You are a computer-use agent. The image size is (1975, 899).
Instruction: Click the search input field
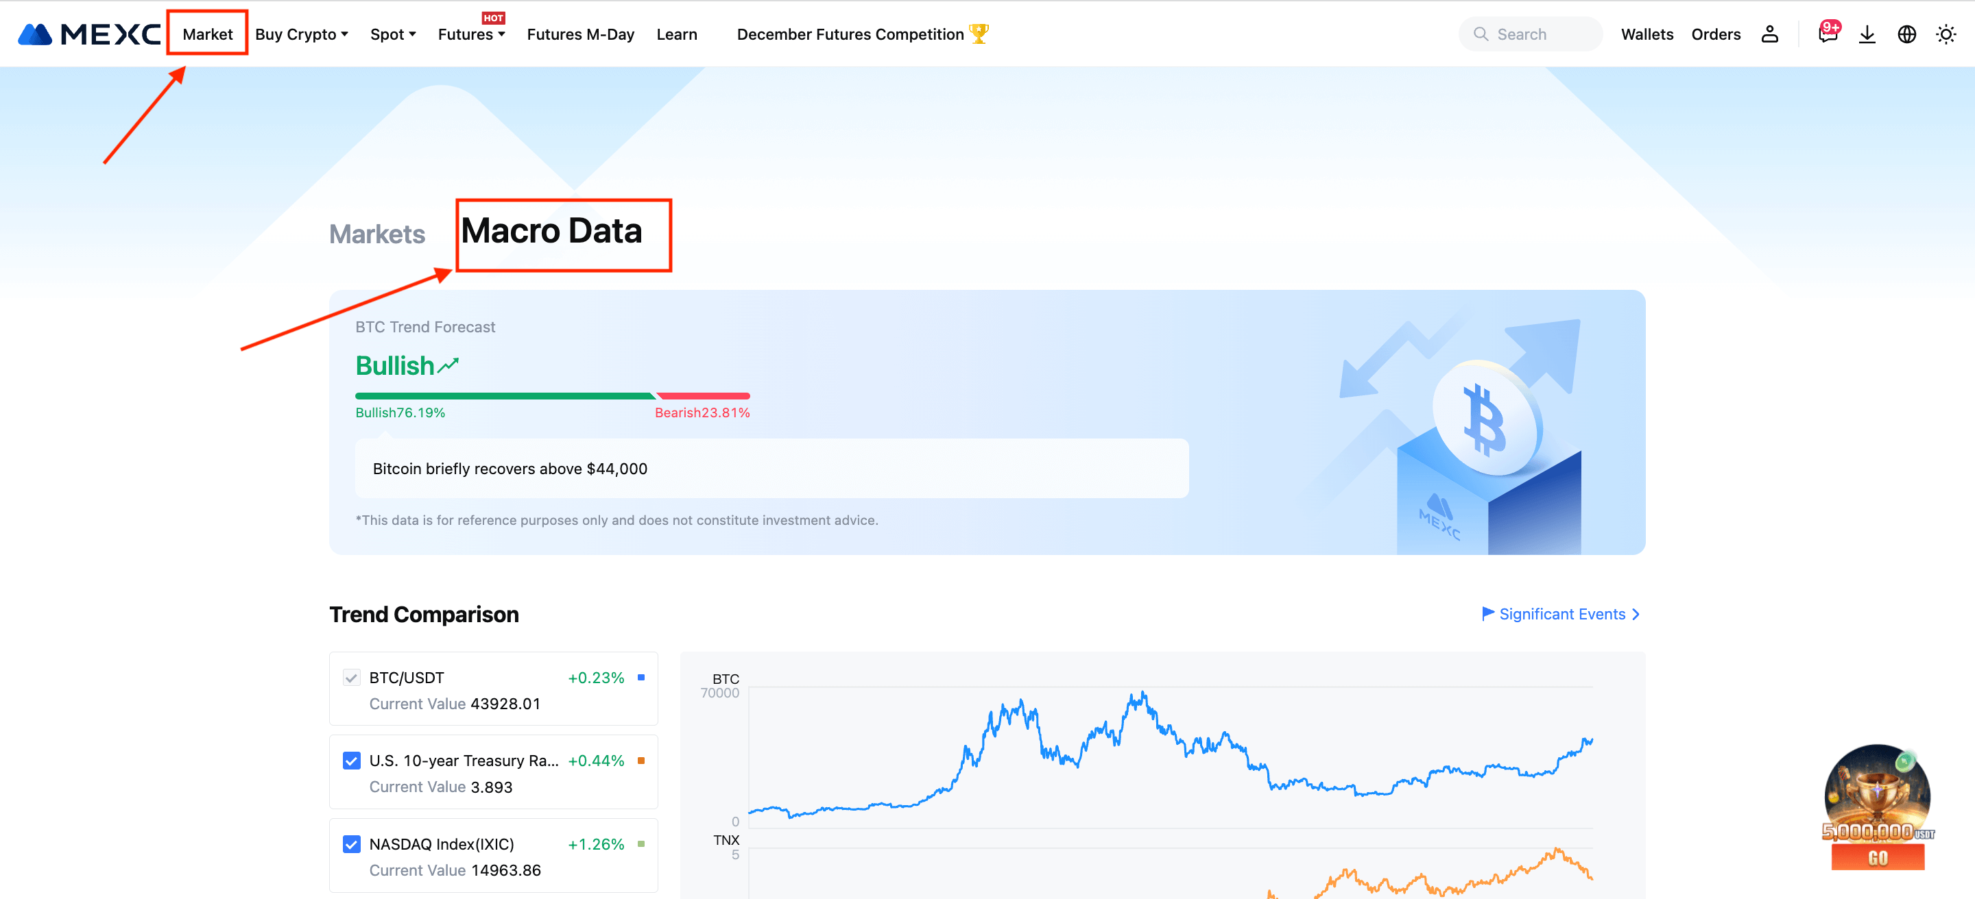1531,34
